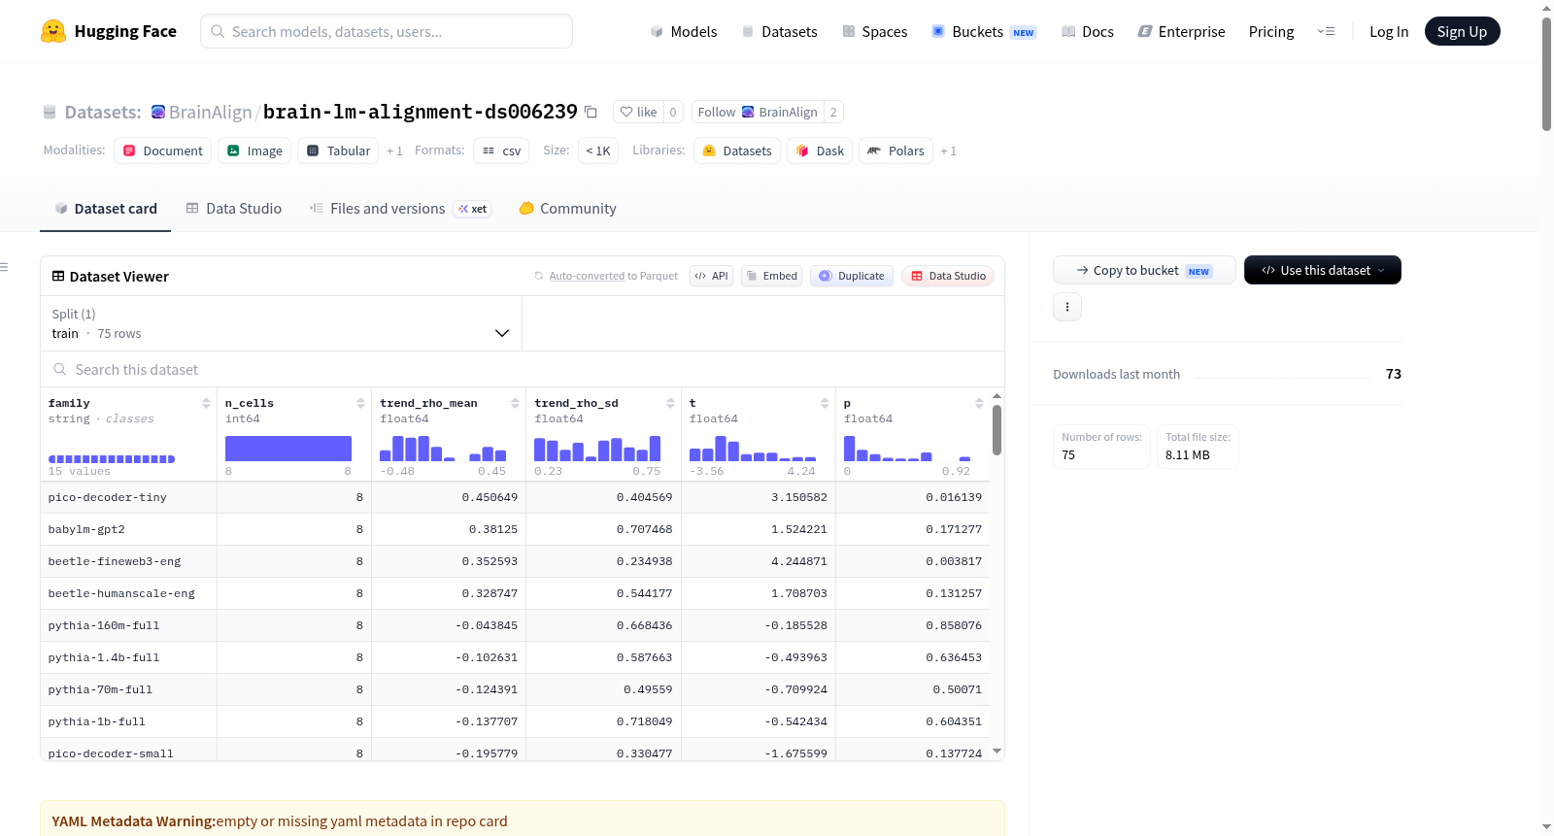Switch to the Dataset card tab
The height and width of the screenshot is (836, 1554).
click(105, 208)
